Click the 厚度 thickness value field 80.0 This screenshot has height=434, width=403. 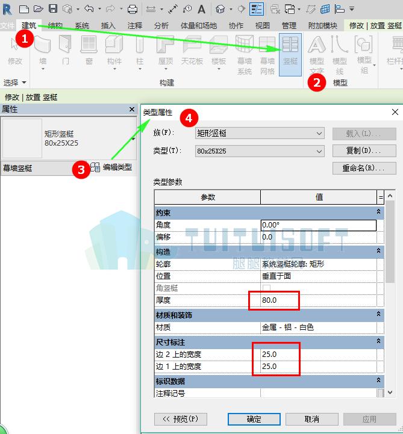pyautogui.click(x=318, y=300)
